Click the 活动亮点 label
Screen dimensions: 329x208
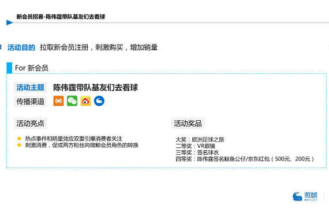[x=31, y=123]
